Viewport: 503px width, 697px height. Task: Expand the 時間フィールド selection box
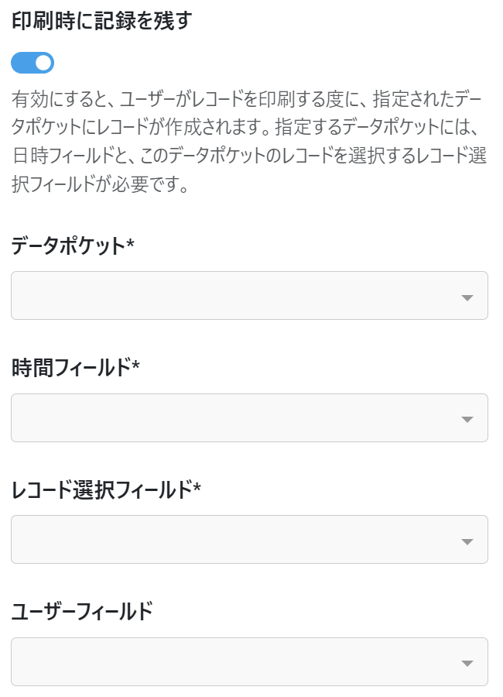[249, 417]
